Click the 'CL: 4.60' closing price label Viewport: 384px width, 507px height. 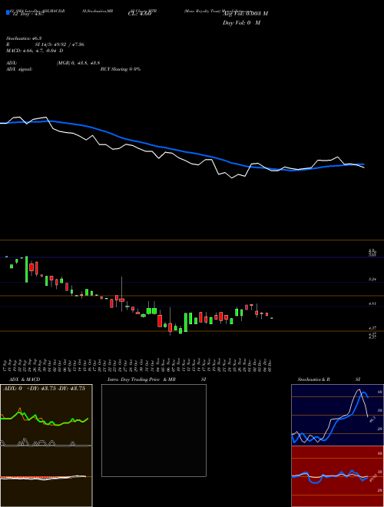click(x=140, y=14)
